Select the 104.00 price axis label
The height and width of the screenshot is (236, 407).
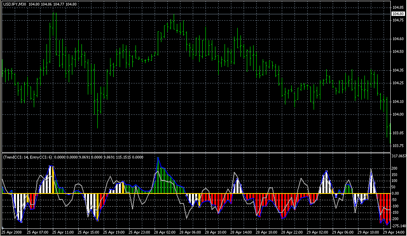398,114
